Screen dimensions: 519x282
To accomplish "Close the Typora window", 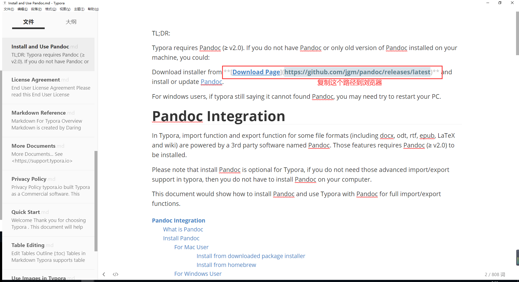I will (x=512, y=3).
